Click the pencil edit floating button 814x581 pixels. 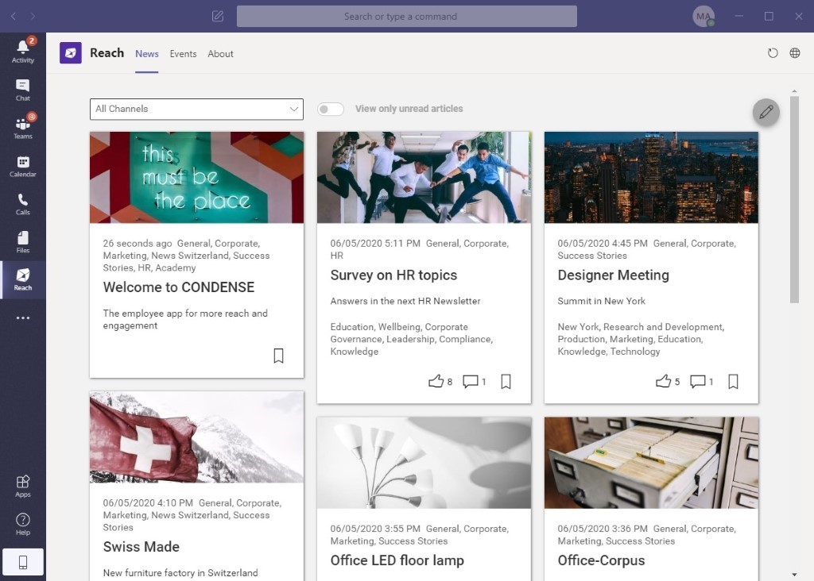click(766, 112)
